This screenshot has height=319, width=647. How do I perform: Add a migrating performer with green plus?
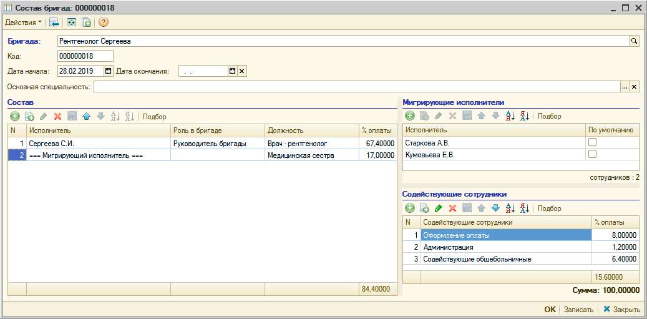pos(410,116)
